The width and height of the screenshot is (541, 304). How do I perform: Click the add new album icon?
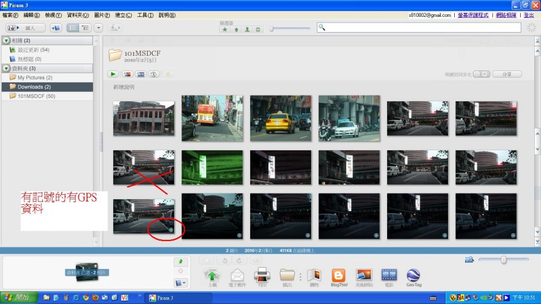coord(55,28)
